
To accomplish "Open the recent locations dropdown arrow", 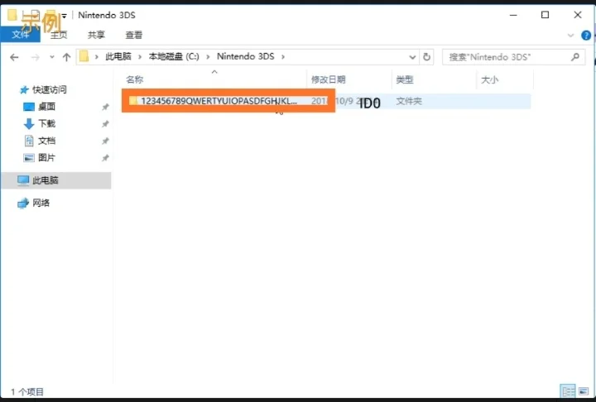I will pyautogui.click(x=52, y=57).
